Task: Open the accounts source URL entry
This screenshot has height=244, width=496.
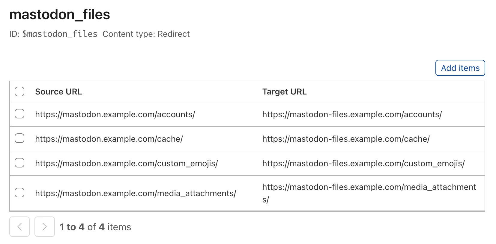Action: click(x=115, y=114)
